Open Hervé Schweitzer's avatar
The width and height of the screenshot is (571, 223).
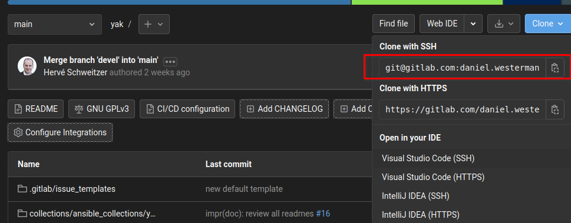coord(27,66)
